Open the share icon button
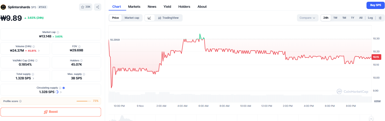This screenshot has width=385, height=121. (98, 7)
